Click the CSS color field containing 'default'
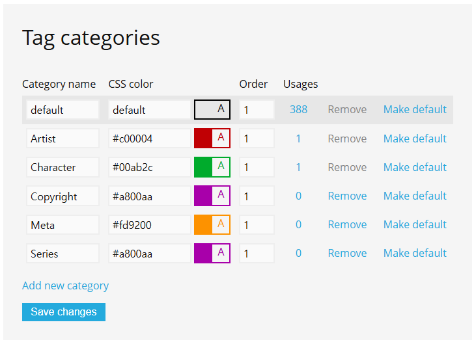This screenshot has width=476, height=344. 150,110
